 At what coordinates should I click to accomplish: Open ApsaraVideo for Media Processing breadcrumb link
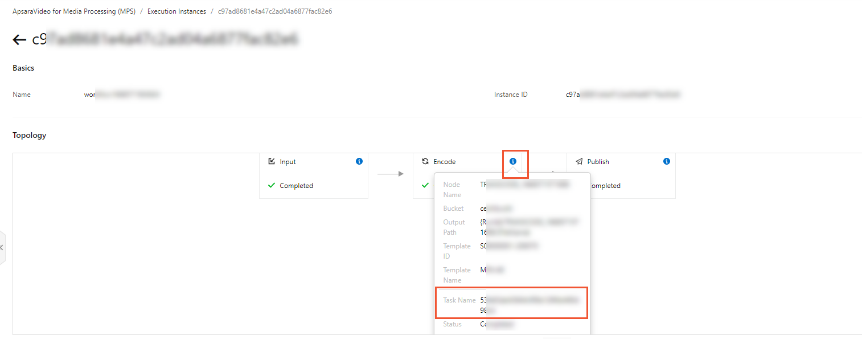74,11
